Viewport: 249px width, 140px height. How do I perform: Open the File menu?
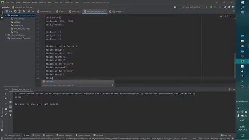(7, 3)
